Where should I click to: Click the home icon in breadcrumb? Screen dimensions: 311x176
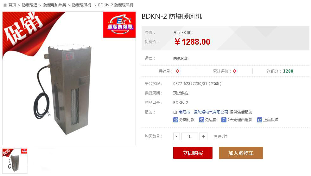click(x=5, y=5)
